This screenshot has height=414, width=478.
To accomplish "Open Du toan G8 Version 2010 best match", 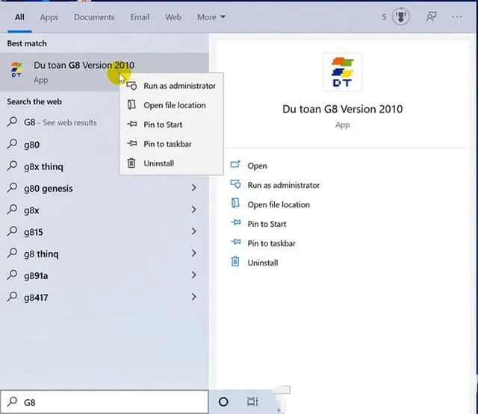I will pyautogui.click(x=105, y=72).
